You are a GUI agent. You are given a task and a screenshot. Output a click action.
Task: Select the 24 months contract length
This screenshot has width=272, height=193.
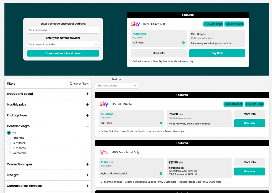pos(9,153)
